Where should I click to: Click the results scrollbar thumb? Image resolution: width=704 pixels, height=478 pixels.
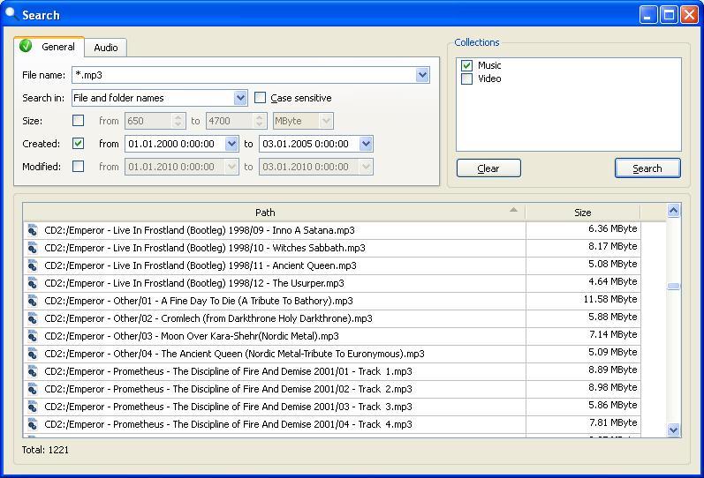pos(673,286)
